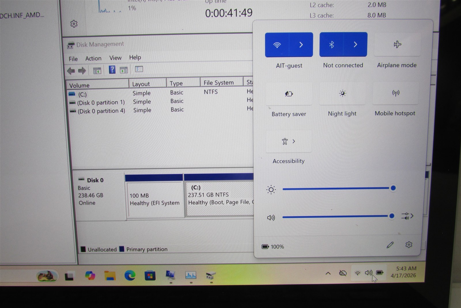Click the crossed-out cloud tray icon

click(343, 273)
